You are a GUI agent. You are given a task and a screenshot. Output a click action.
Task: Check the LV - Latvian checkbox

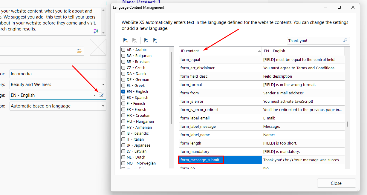tap(123, 151)
